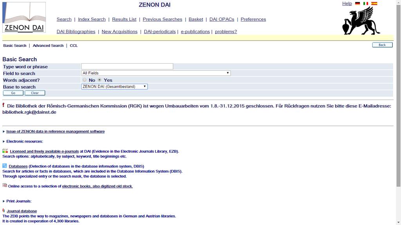The height and width of the screenshot is (225, 401).
Task: Click the Go button
Action: coord(13,93)
